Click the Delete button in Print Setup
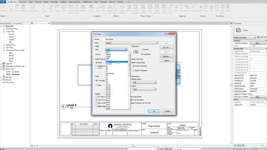This screenshot has width=267, height=150. point(166,61)
